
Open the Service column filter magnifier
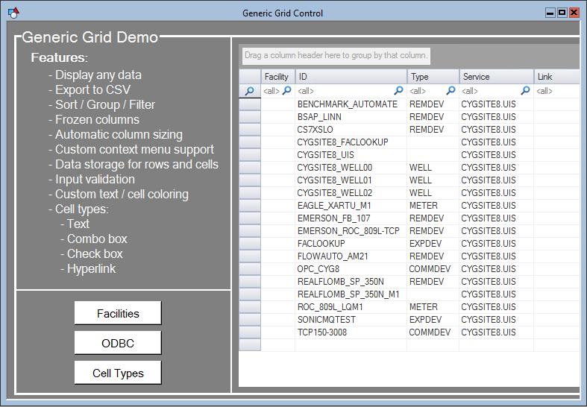pyautogui.click(x=526, y=90)
